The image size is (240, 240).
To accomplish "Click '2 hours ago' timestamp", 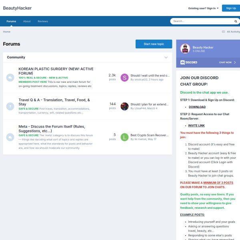I will point(156,80).
